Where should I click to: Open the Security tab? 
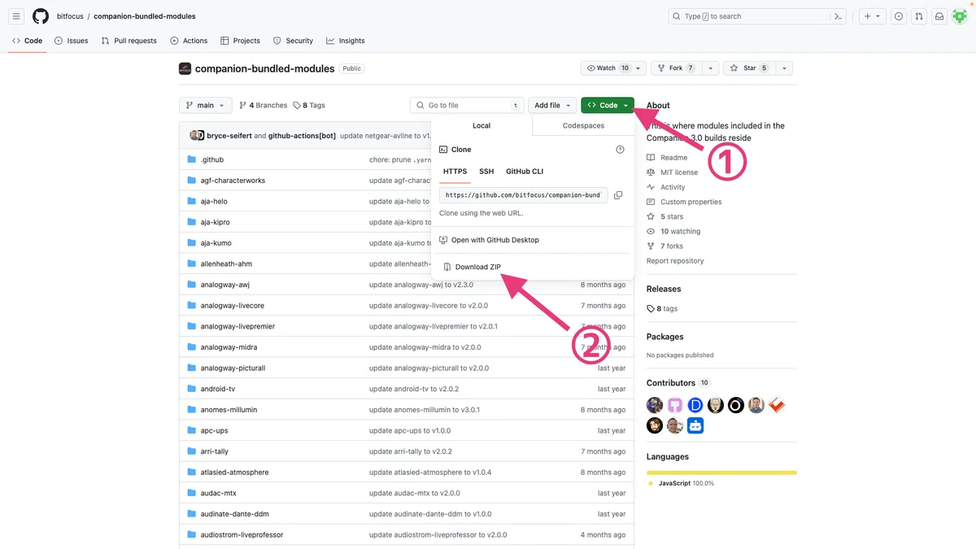[293, 41]
